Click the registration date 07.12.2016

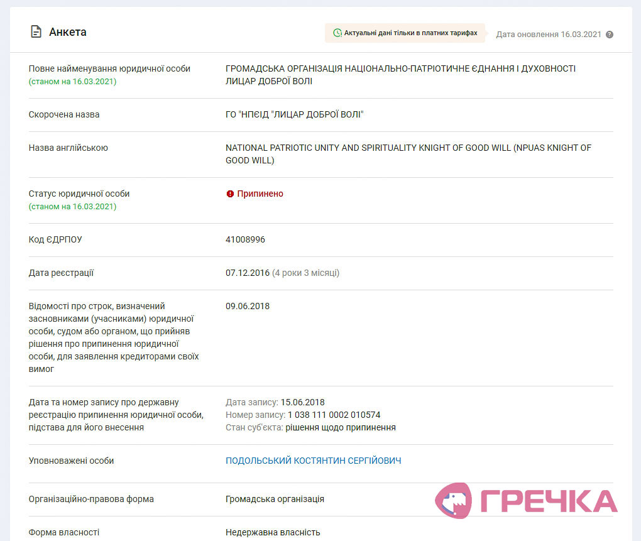tap(248, 273)
